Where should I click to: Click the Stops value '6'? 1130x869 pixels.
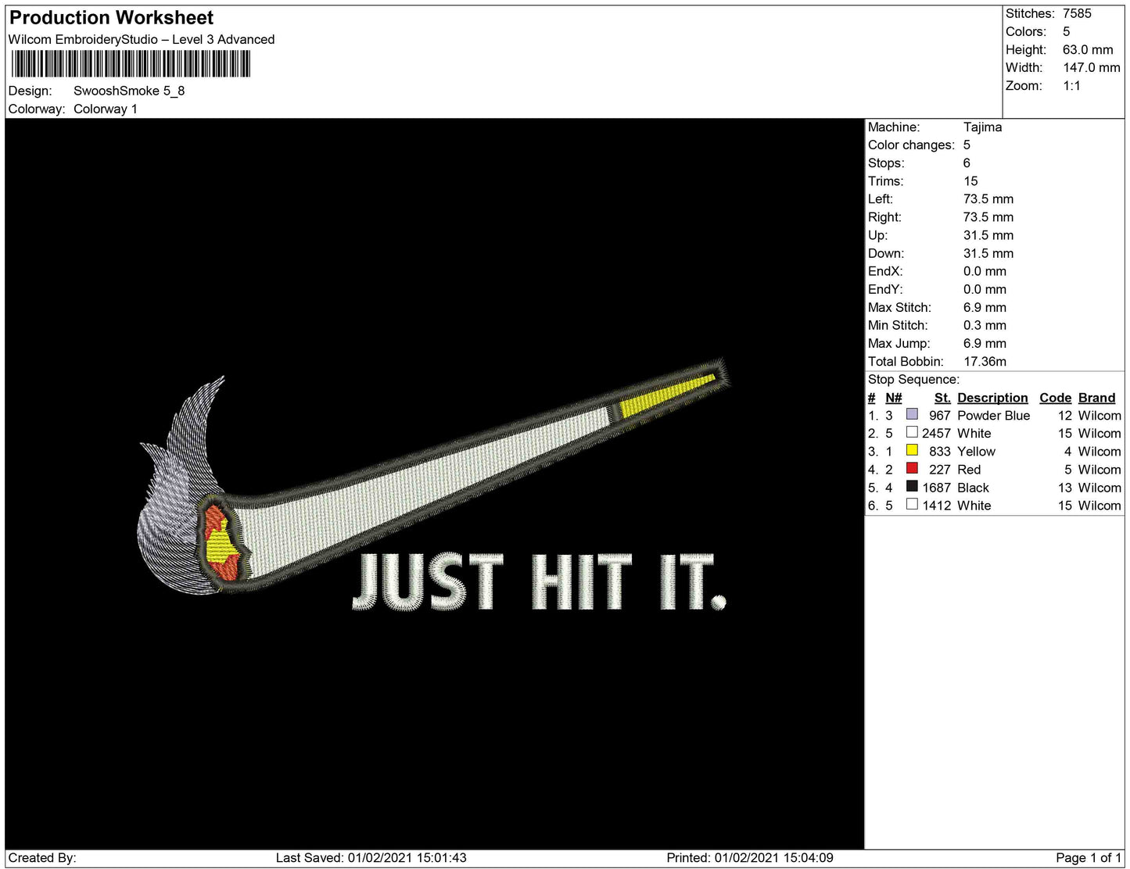click(967, 163)
